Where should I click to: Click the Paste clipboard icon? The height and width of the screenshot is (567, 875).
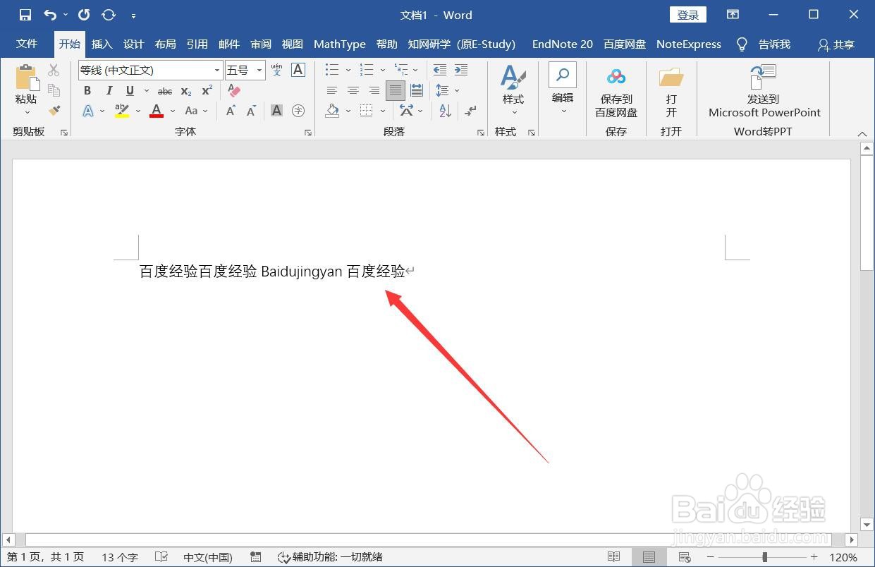click(26, 77)
